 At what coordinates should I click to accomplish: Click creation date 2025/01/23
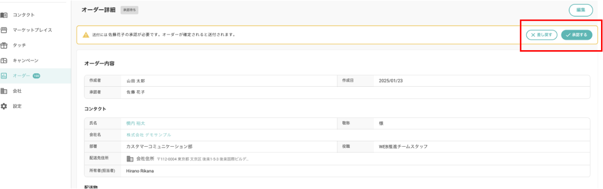391,81
